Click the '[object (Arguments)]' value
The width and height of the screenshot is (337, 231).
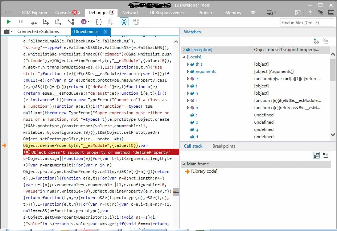point(274,71)
